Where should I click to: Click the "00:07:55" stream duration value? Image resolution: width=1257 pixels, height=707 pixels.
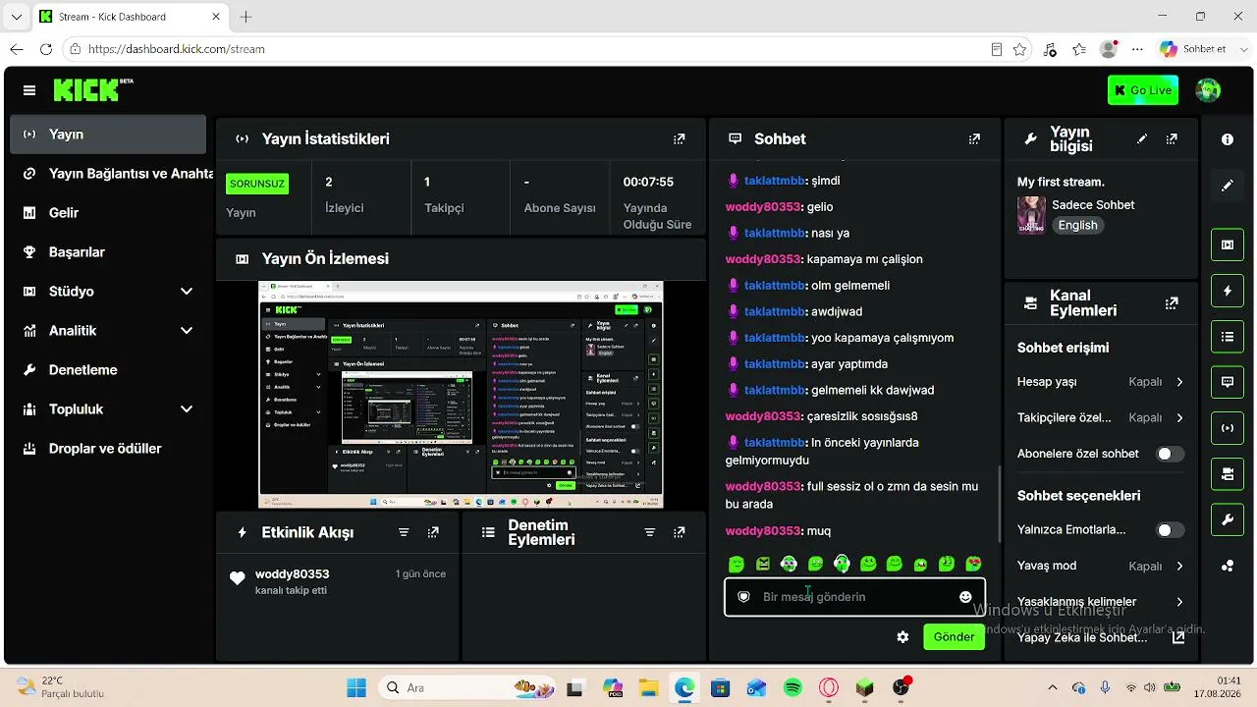pos(648,182)
